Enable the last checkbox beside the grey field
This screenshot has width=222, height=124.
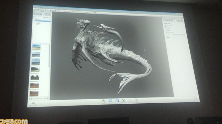point(166,34)
